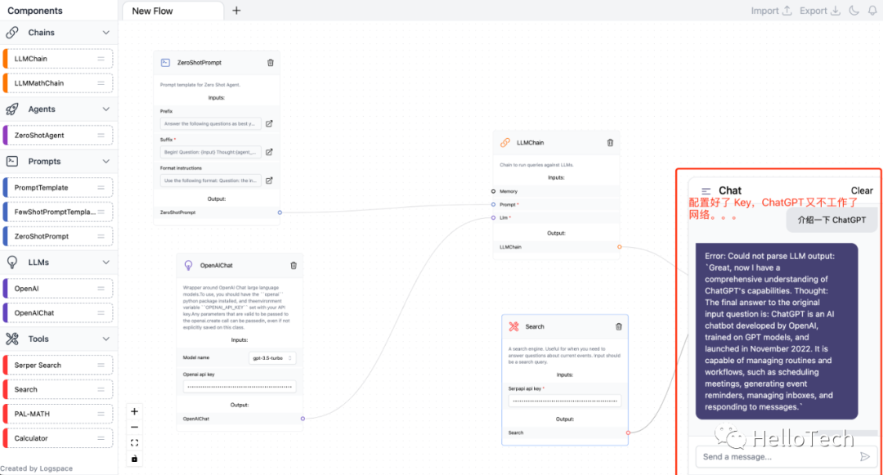Grab the Calculator component drag handle

(101, 438)
